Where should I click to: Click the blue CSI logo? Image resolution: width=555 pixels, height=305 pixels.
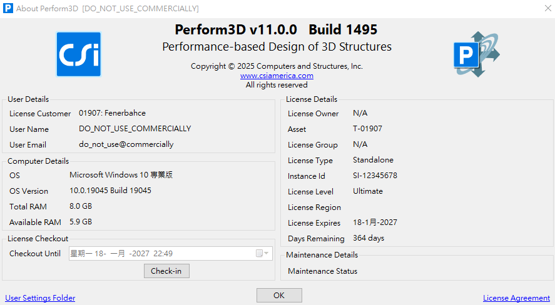tap(78, 54)
